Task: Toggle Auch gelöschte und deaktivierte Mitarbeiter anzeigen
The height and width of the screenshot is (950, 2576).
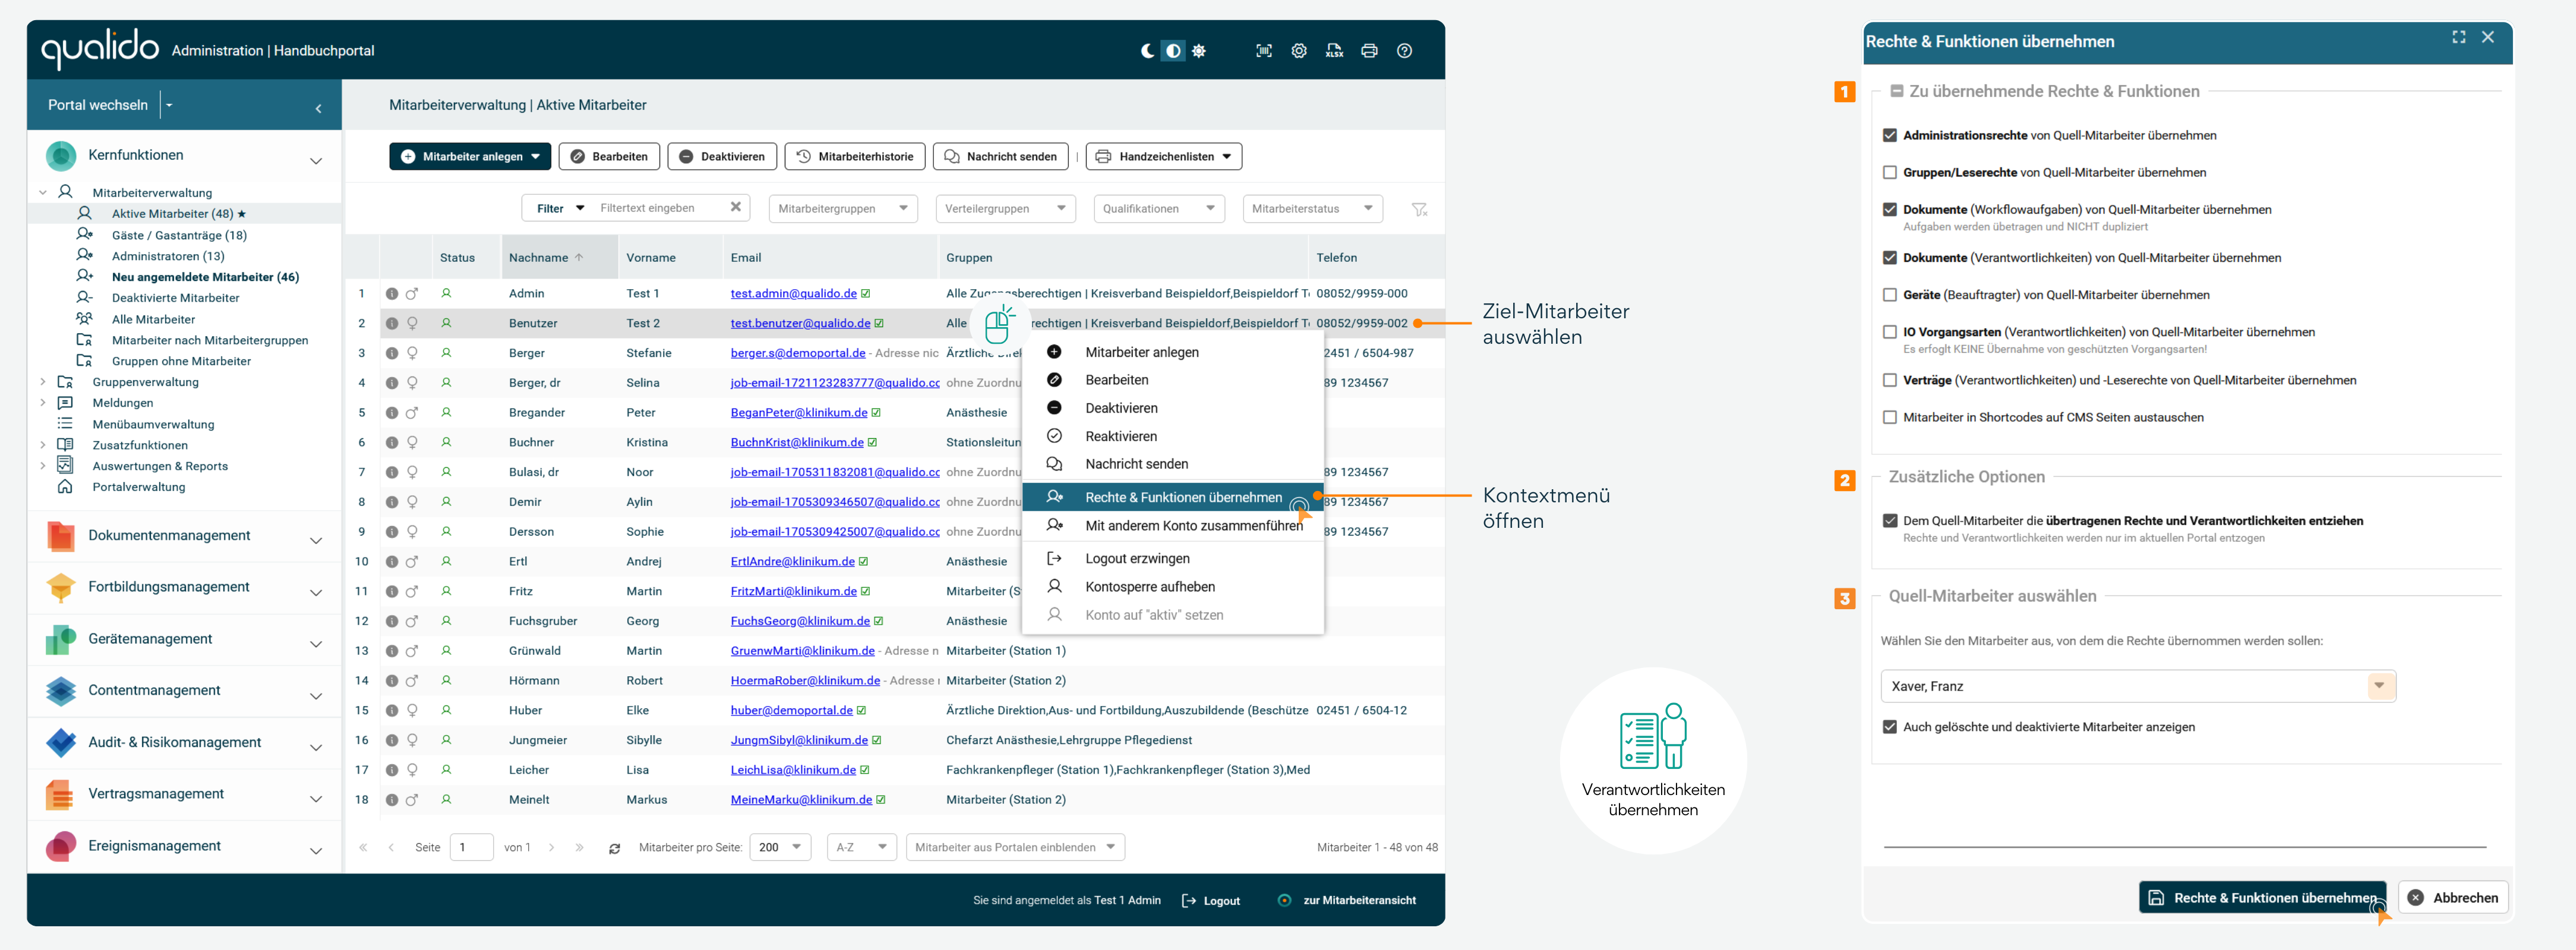Action: pyautogui.click(x=1889, y=727)
